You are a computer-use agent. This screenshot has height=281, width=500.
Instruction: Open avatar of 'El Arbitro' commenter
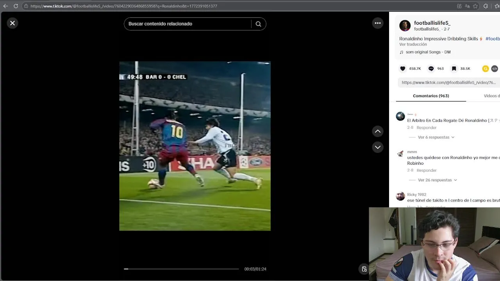point(400,116)
